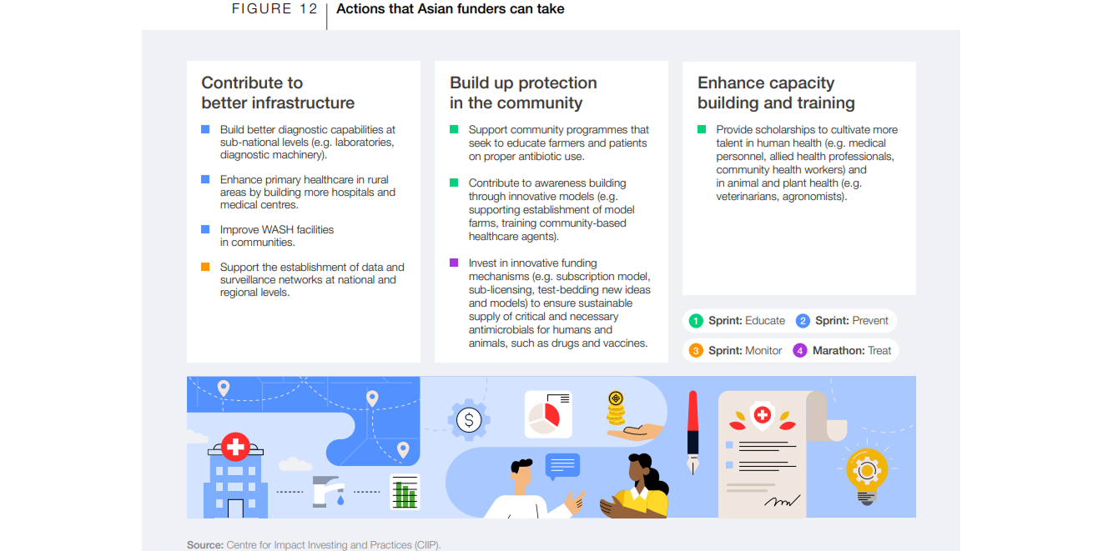Click green bullet beside 'Provide scholarships'

point(702,129)
